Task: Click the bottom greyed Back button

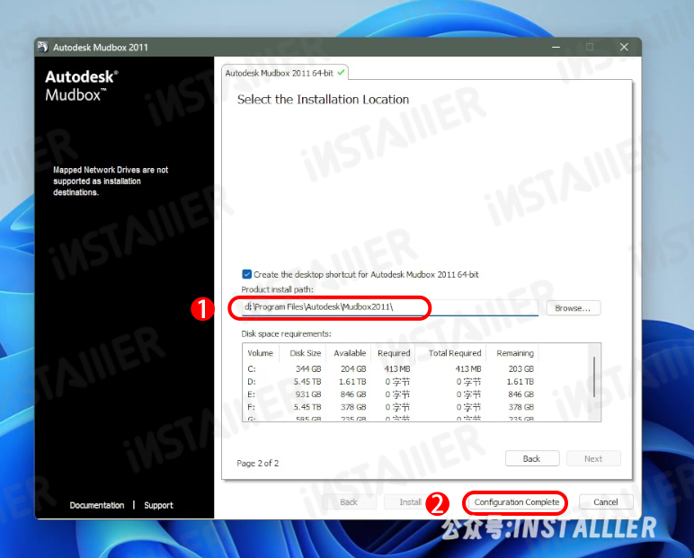Action: click(349, 502)
